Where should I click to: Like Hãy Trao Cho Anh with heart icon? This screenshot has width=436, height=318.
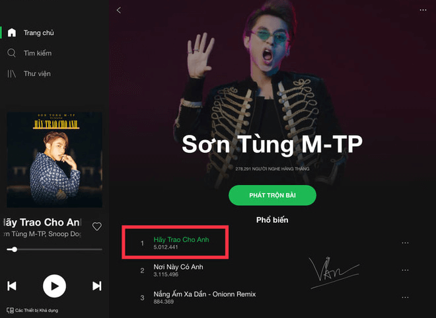tap(97, 227)
